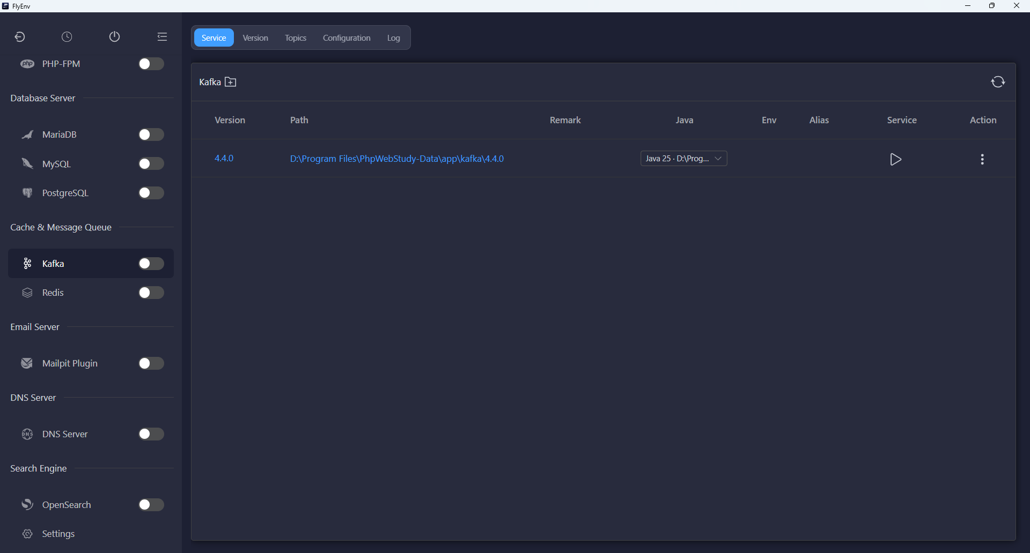Turn on the Redis switch
Screen dimensions: 1030x553
(x=151, y=293)
